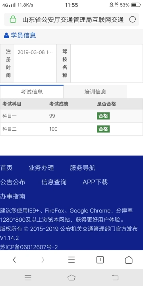The width and height of the screenshot is (143, 286).
Task: Switch to the 培训信息 tab
Action: [95, 92]
